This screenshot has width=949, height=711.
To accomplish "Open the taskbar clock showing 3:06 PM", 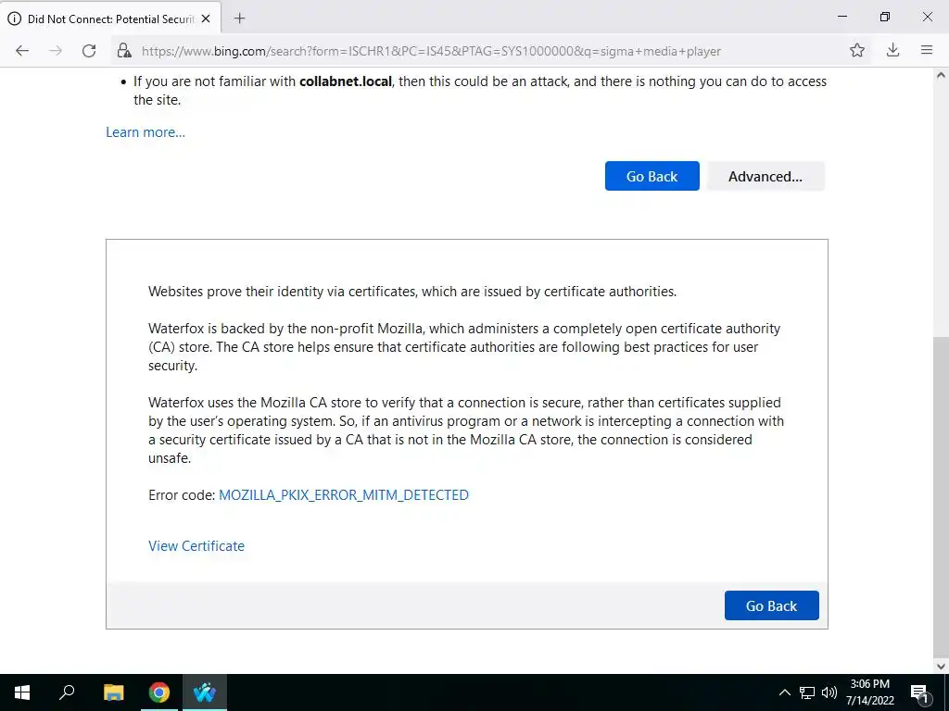I will click(869, 692).
